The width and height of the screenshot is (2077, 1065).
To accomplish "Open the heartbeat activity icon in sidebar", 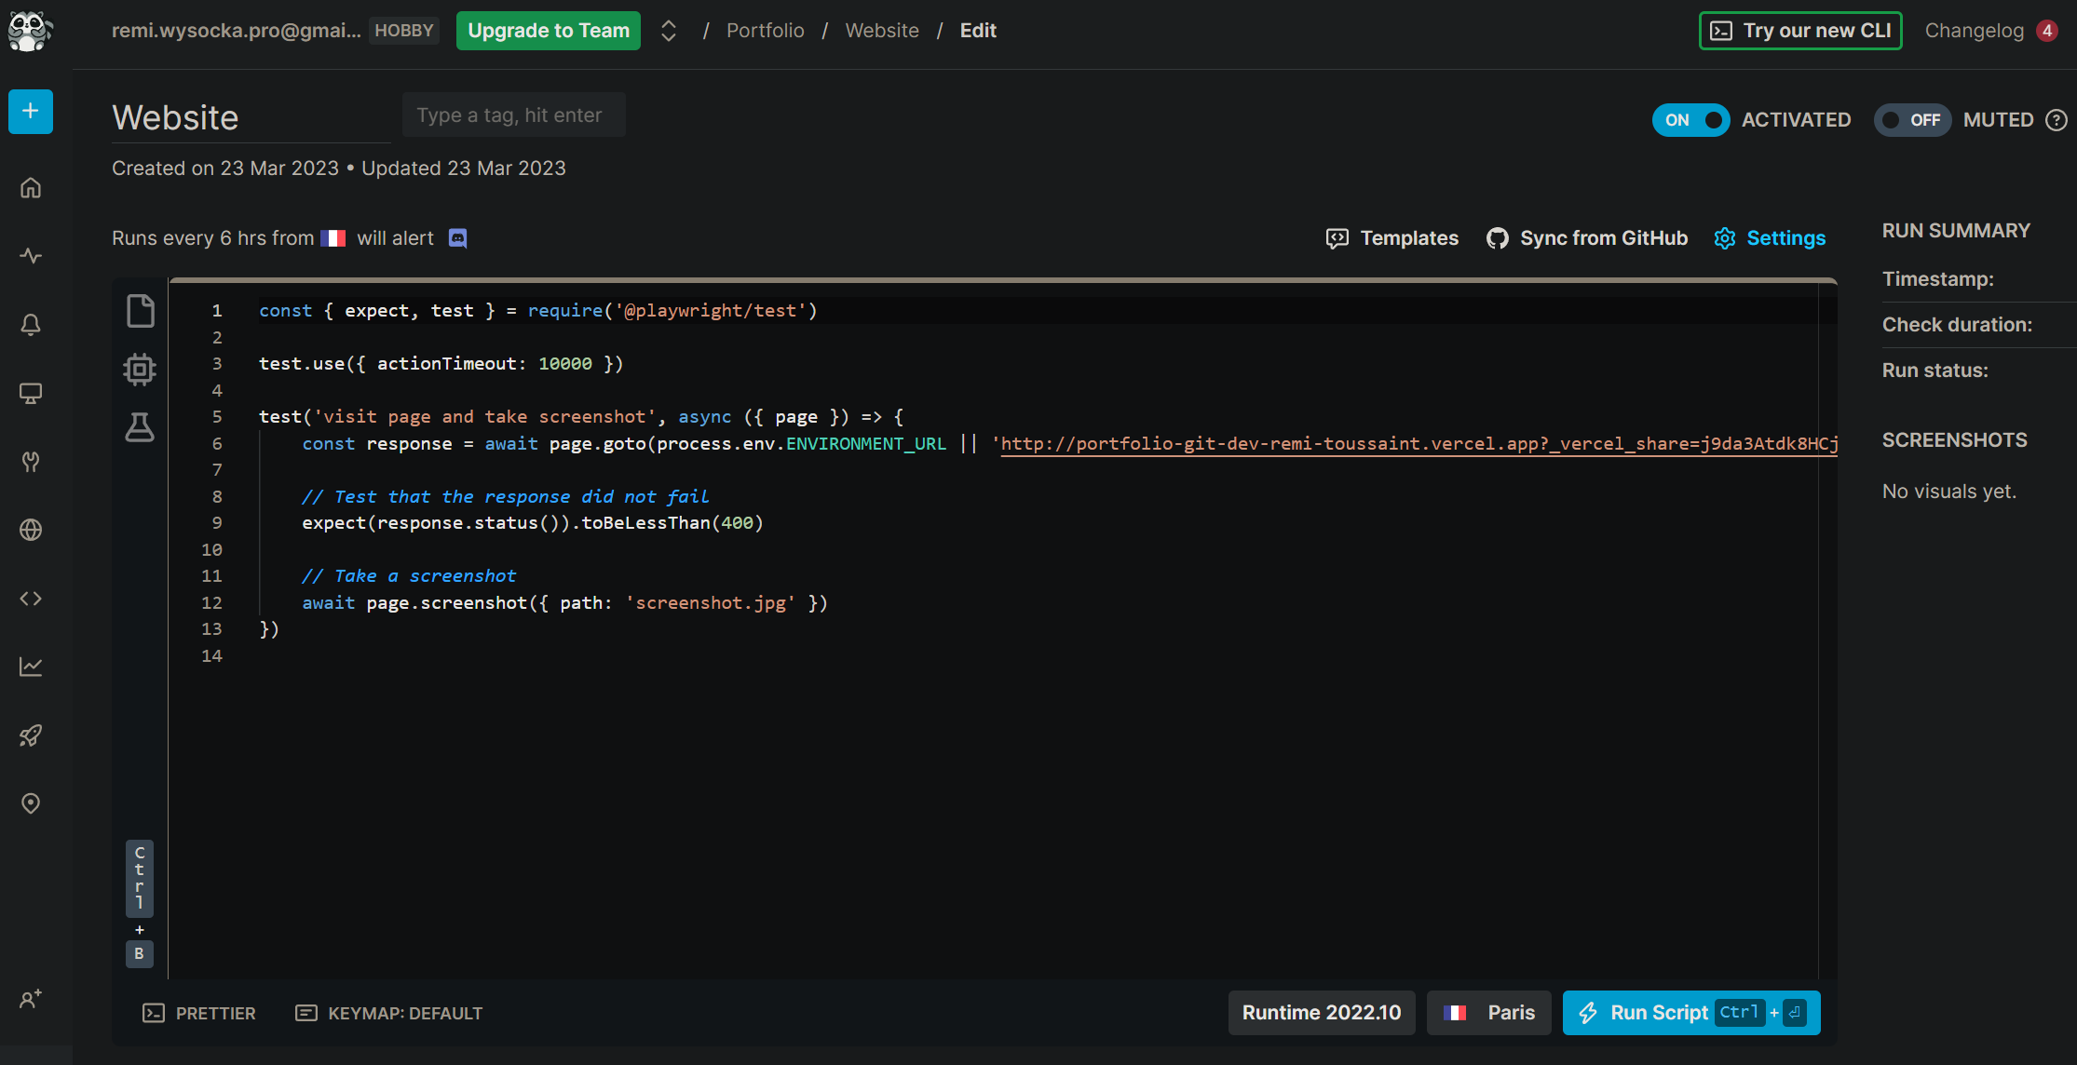I will pos(31,256).
